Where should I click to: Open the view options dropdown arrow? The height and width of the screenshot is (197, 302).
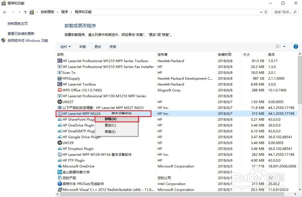284,47
